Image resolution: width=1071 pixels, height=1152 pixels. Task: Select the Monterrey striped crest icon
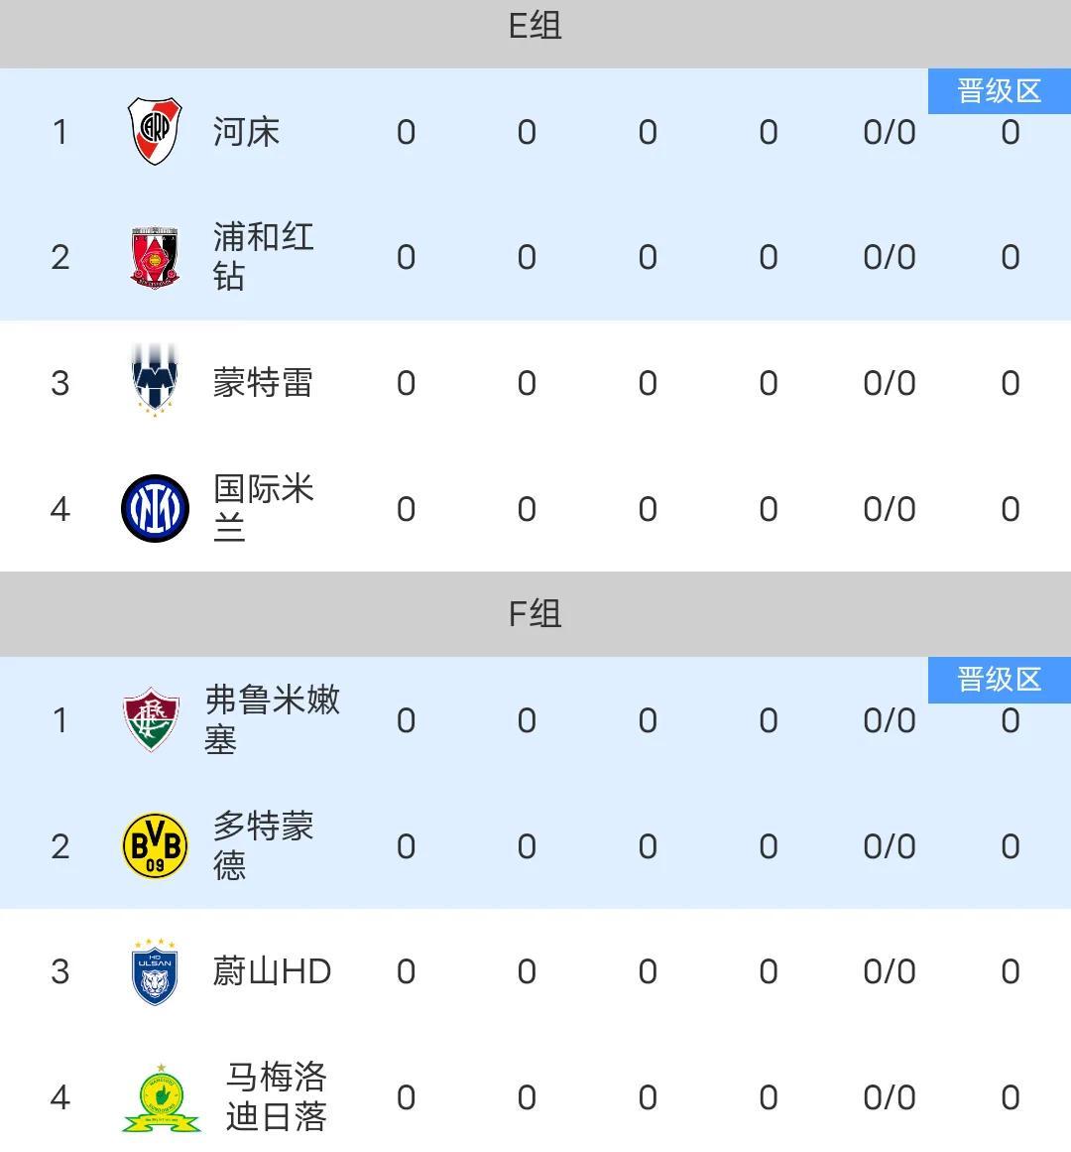[156, 381]
